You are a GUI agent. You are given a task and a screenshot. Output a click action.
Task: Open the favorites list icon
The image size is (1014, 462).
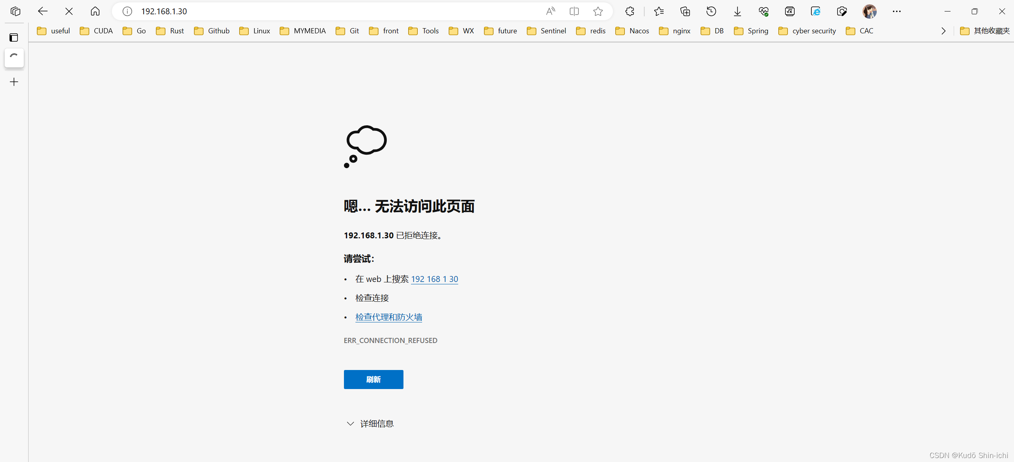(659, 11)
